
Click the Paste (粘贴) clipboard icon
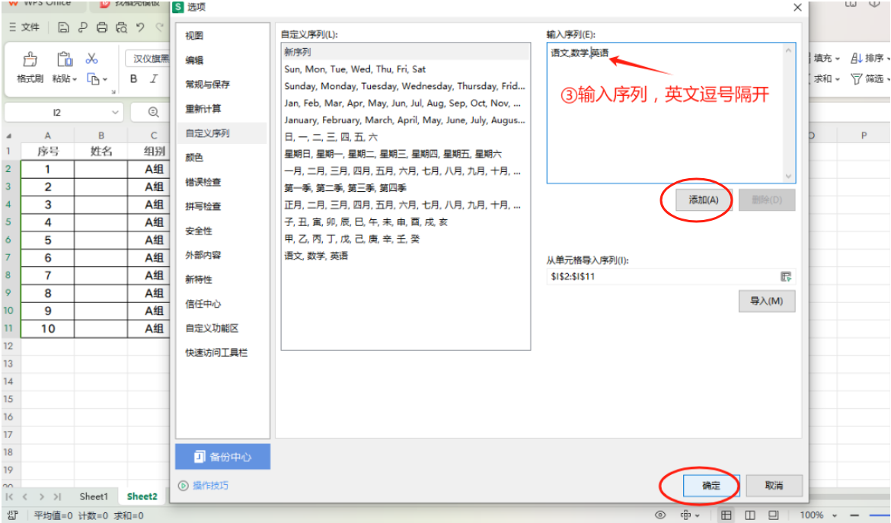click(x=64, y=59)
